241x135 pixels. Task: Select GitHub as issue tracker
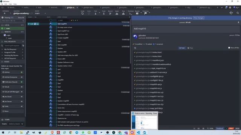tap(12, 72)
